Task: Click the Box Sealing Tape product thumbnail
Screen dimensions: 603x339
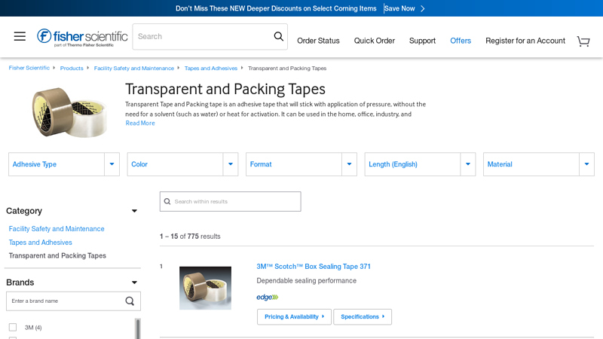Action: (205, 288)
